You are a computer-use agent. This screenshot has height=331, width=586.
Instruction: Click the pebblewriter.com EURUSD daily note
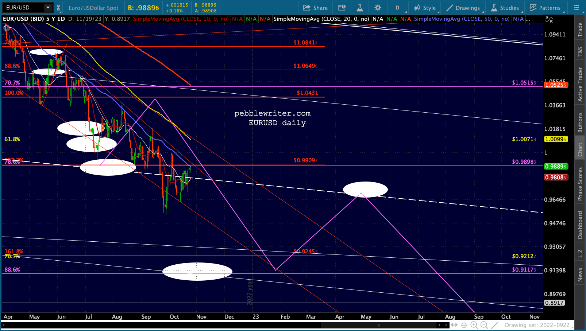(273, 118)
